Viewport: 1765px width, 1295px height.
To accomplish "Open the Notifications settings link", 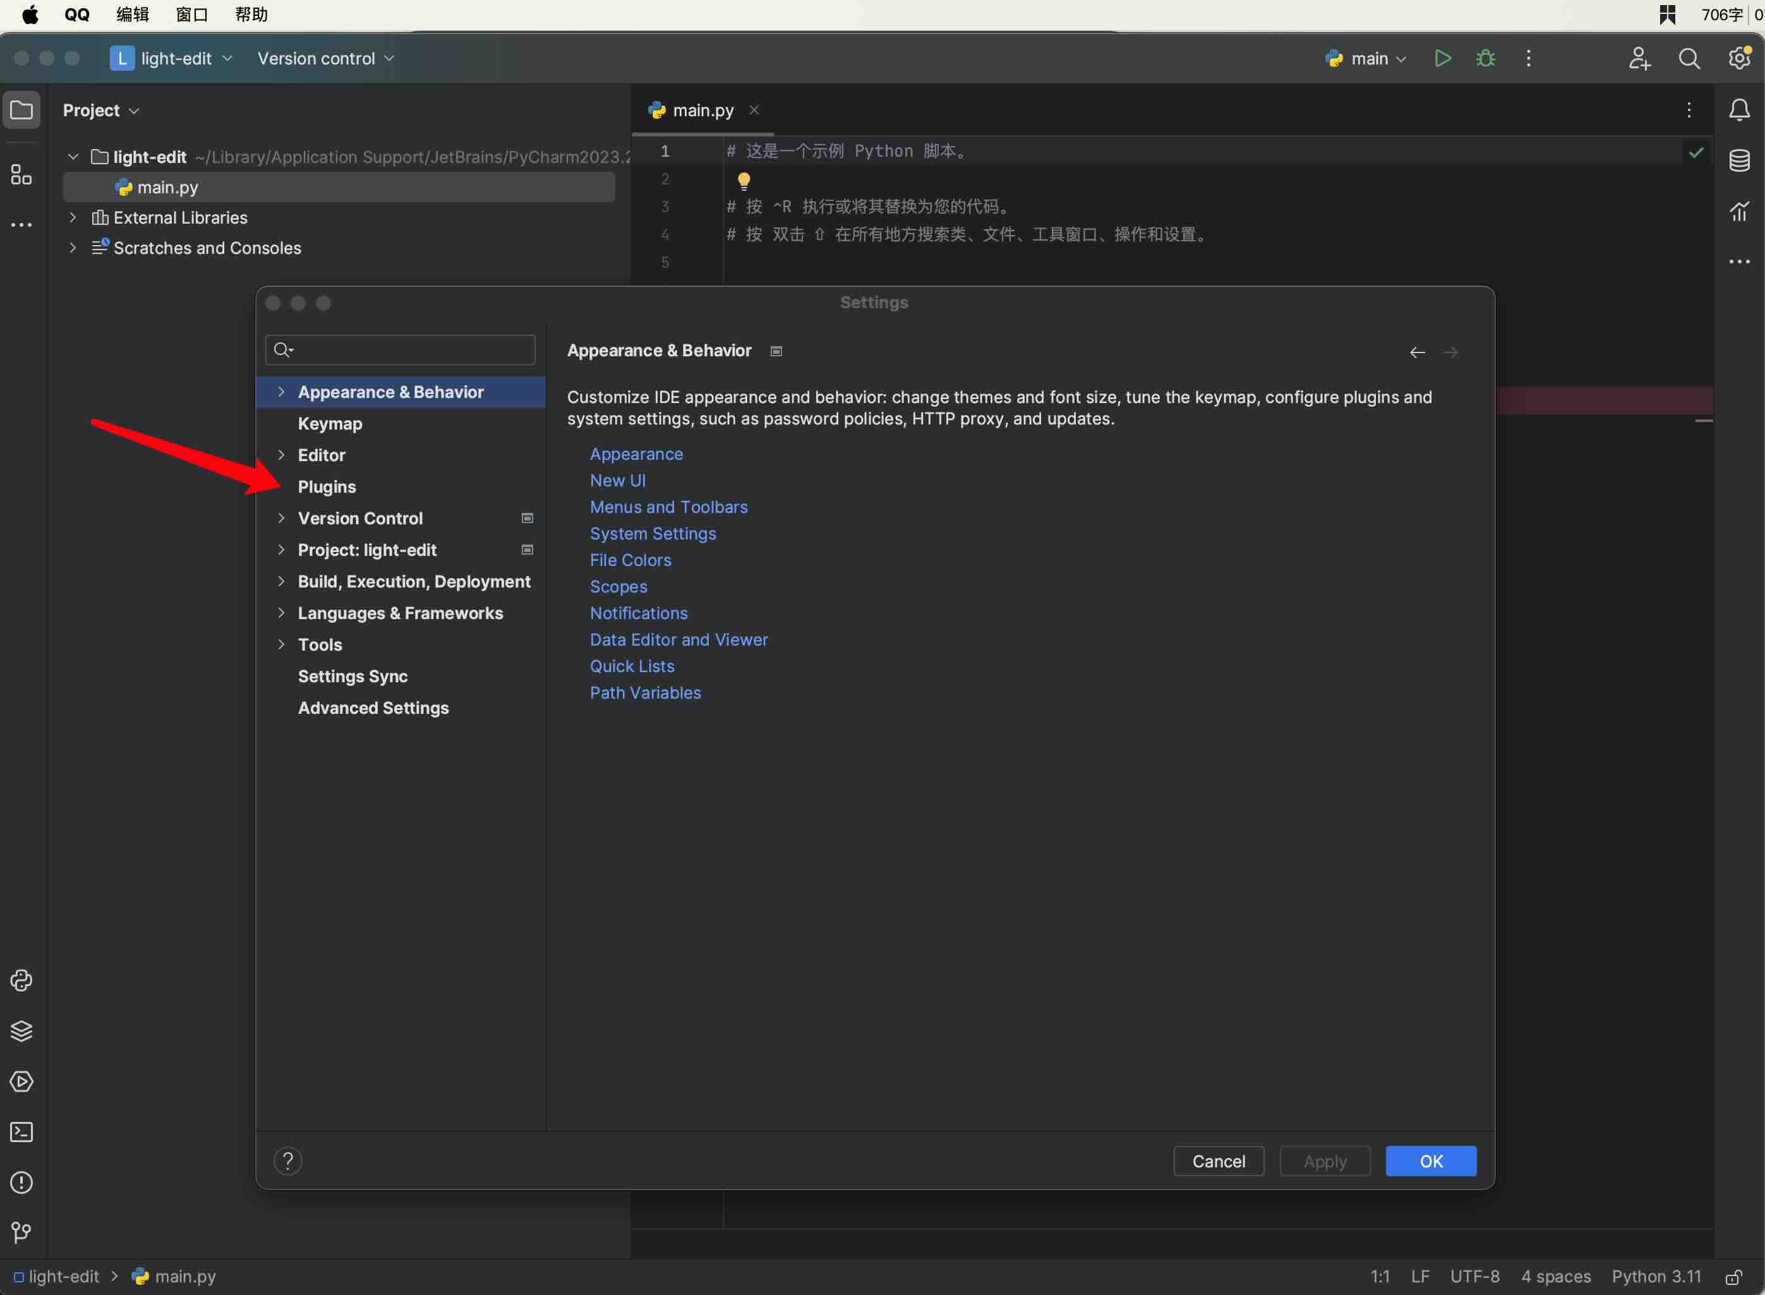I will click(639, 613).
